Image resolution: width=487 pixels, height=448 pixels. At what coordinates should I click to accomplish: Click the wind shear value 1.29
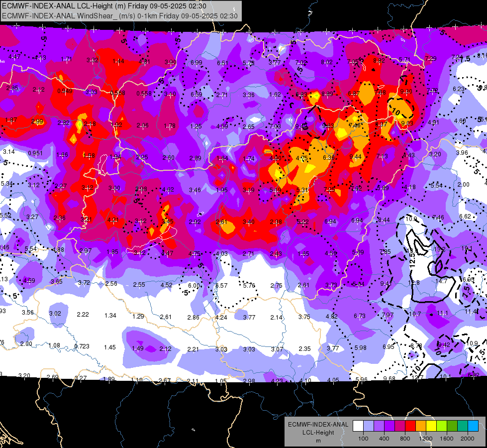tap(138, 317)
